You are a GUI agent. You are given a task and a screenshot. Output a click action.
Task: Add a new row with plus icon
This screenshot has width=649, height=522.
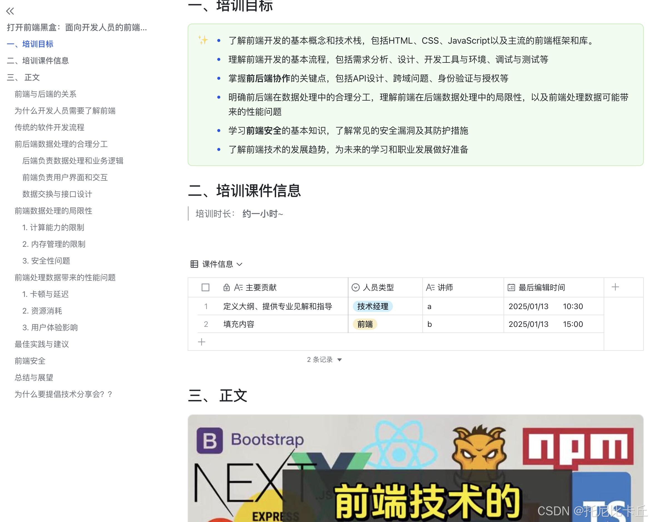pos(201,342)
